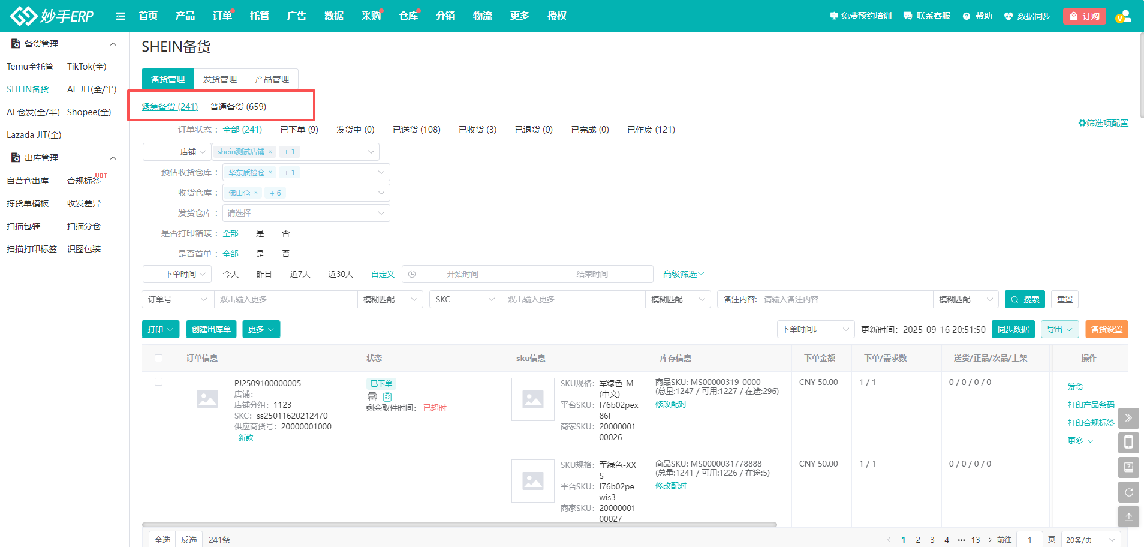Click the feedback question side icon
This screenshot has height=547, width=1144.
pyautogui.click(x=1128, y=467)
